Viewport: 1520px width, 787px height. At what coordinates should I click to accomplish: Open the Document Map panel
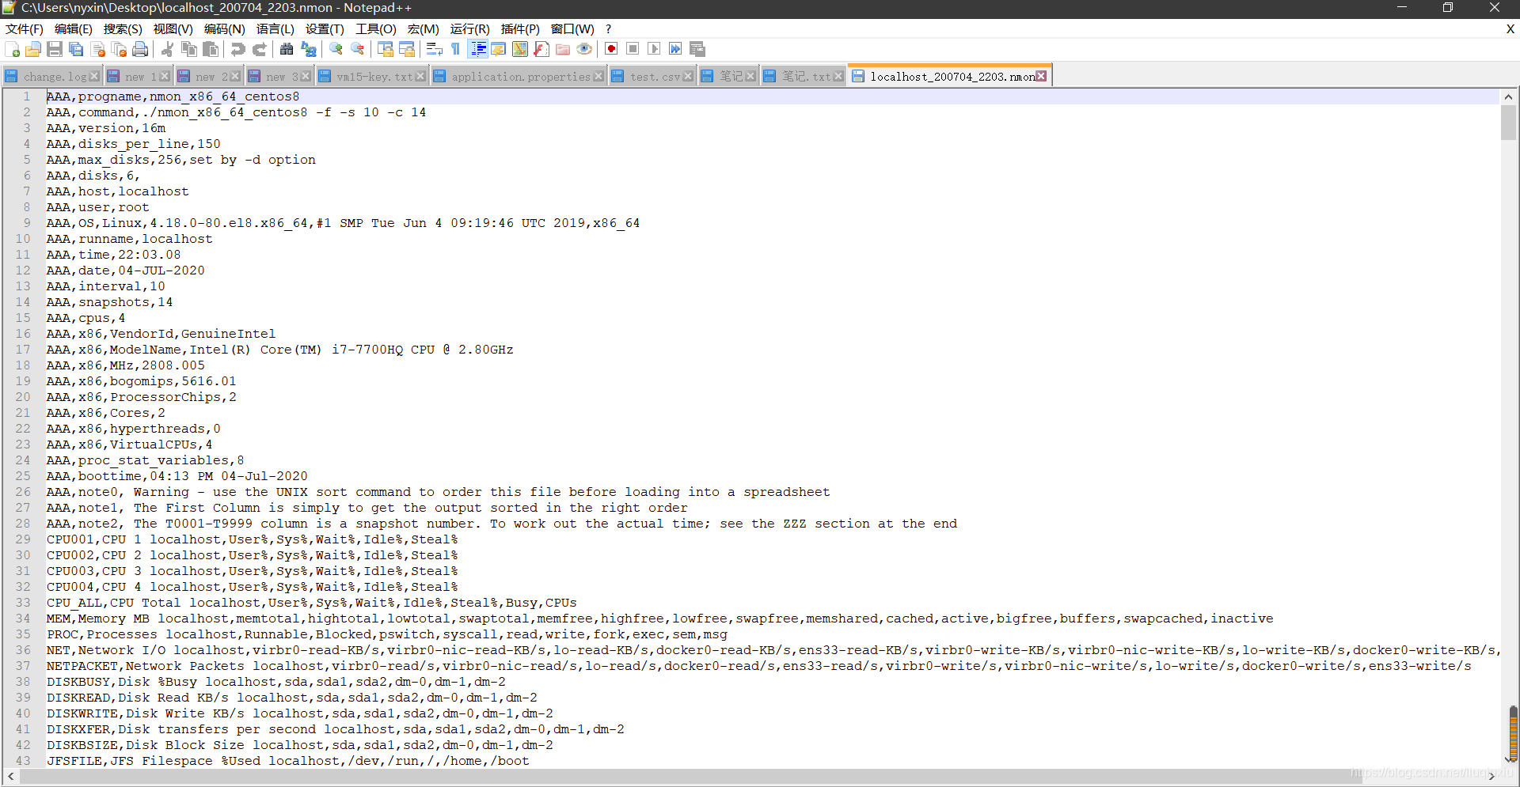[x=520, y=49]
